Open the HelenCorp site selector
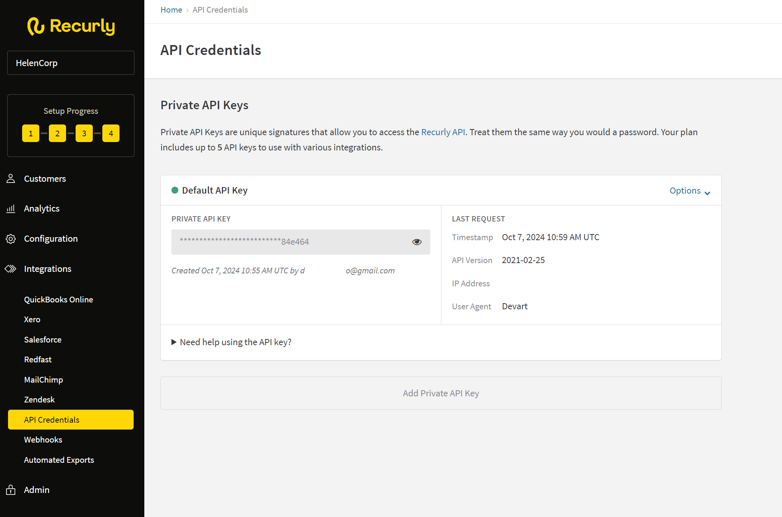782x517 pixels. click(x=71, y=63)
